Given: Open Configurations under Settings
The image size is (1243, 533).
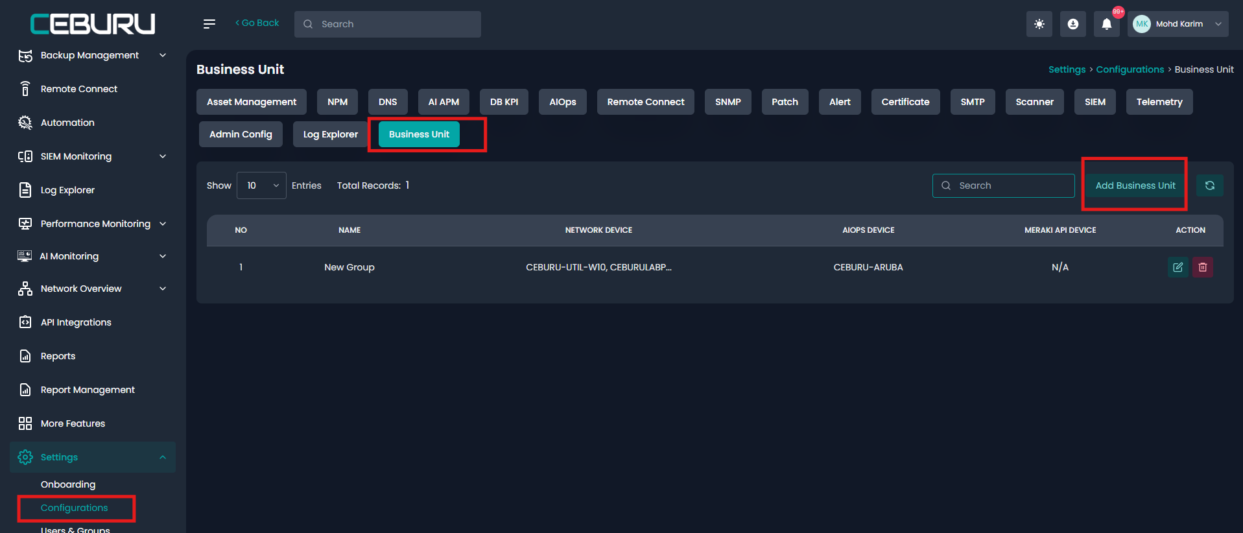Looking at the screenshot, I should tap(74, 508).
